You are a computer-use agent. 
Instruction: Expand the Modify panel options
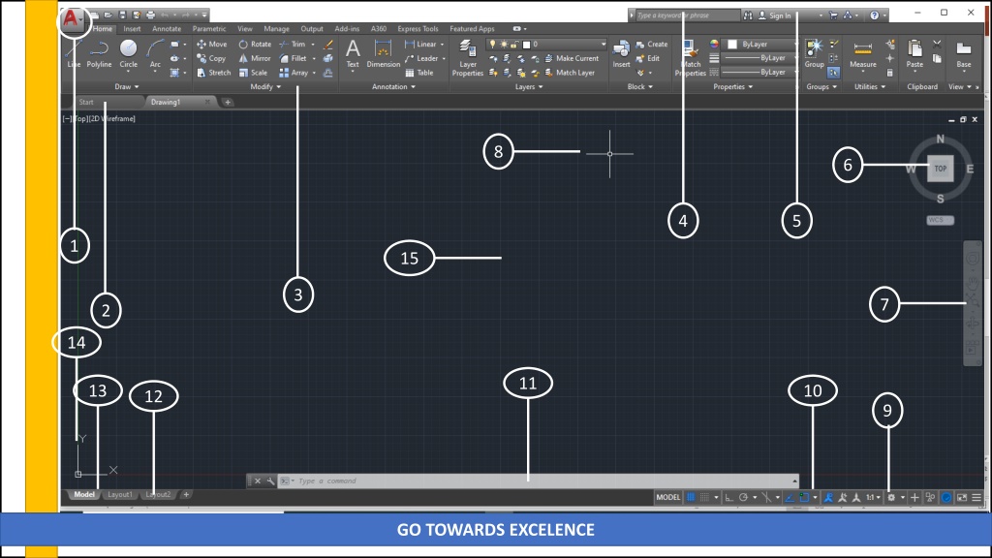[265, 86]
